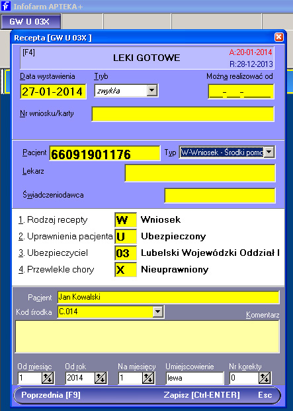Click the Od miesiąc spinner arrows
293x411 pixels.
click(x=48, y=378)
